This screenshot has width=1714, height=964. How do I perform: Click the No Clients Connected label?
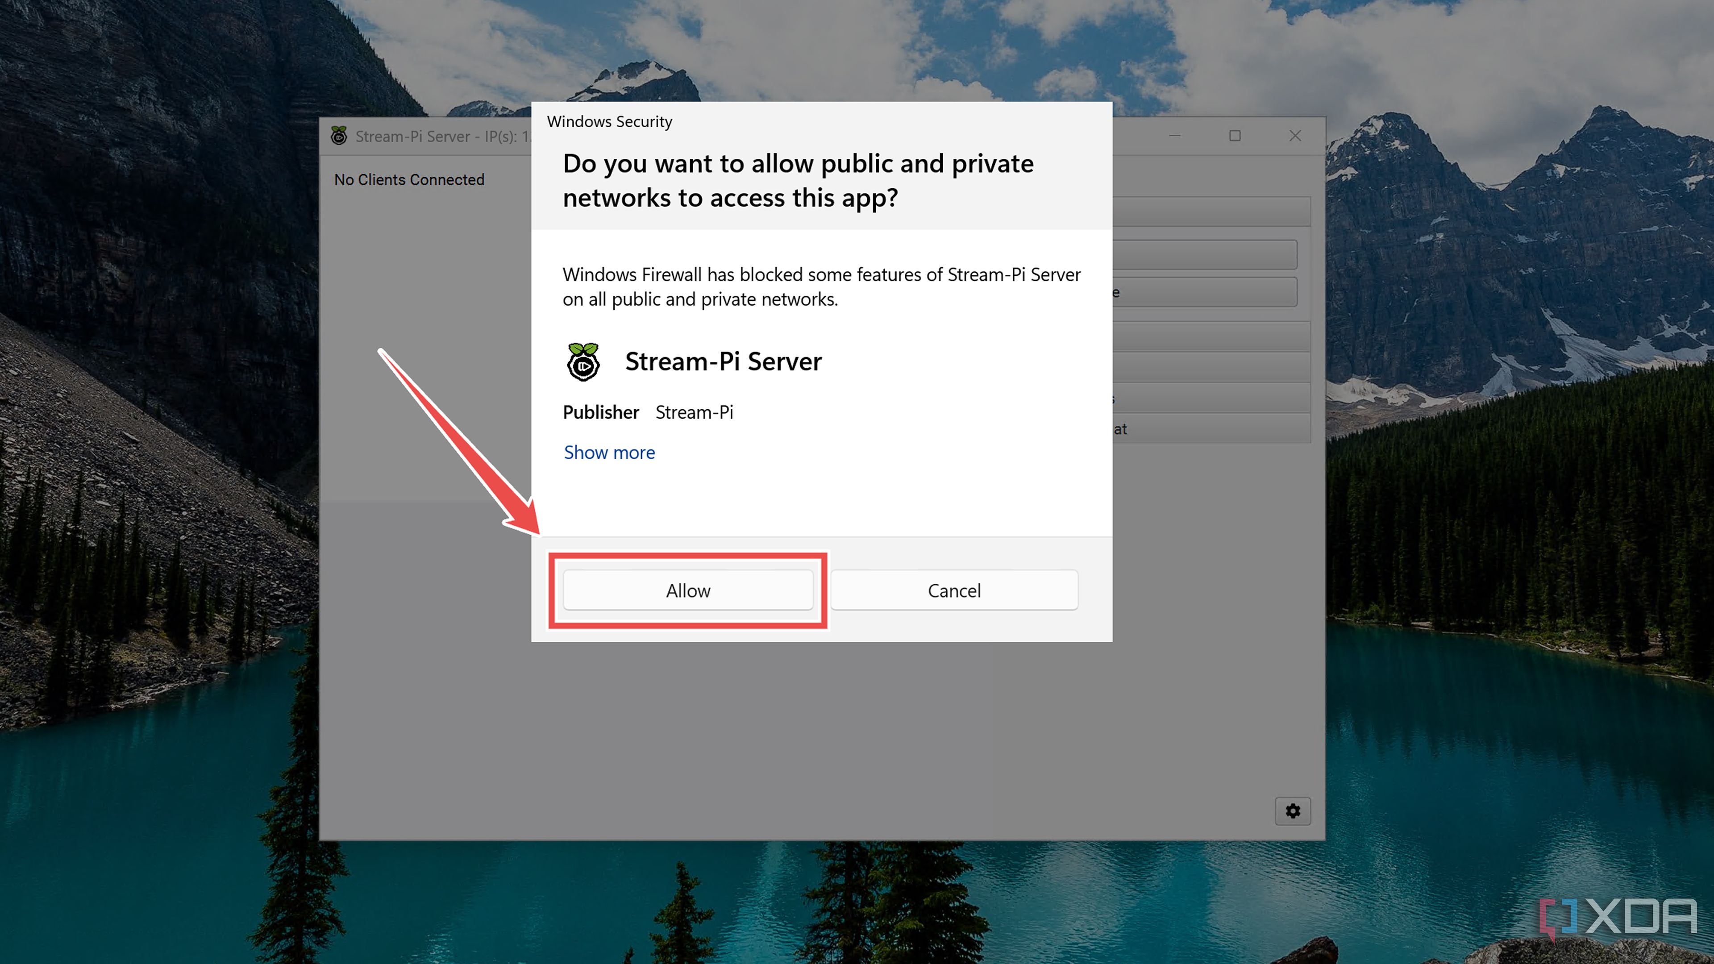pos(408,179)
